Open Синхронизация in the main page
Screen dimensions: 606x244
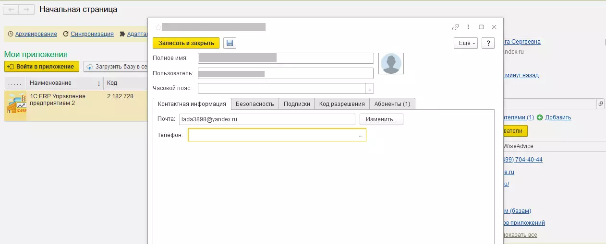(x=92, y=34)
